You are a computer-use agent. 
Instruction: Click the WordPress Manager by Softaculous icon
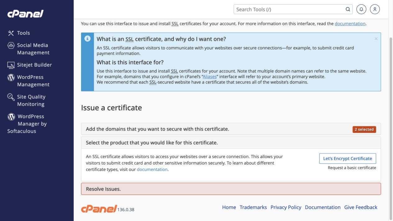(11, 117)
